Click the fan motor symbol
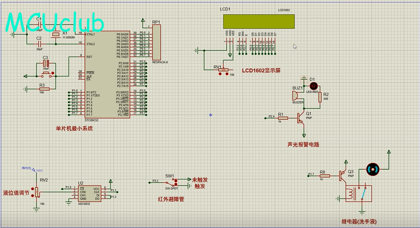 tap(373, 168)
